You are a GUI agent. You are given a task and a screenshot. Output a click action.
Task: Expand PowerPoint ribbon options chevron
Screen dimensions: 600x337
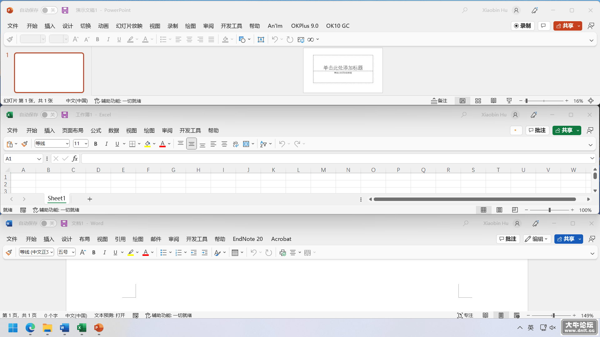tap(591, 40)
